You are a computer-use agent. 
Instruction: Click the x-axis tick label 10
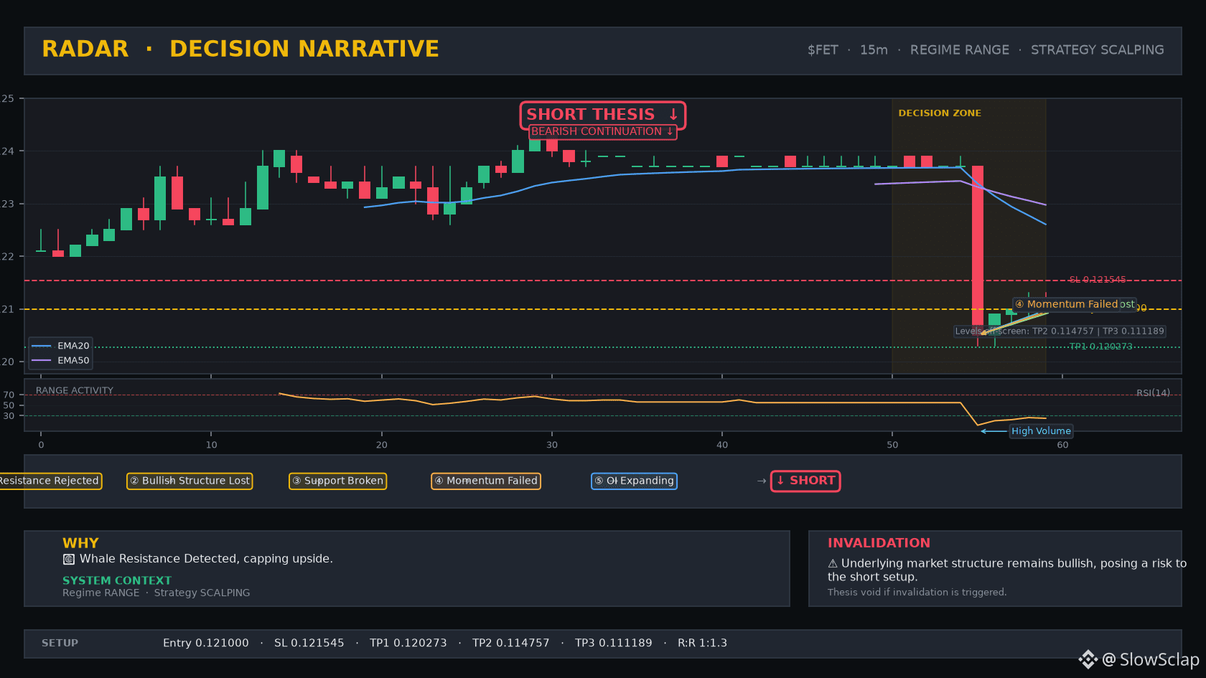pyautogui.click(x=211, y=445)
